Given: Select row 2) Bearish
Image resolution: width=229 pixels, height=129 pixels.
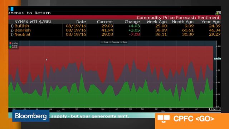Looking at the screenshot, I should pos(114,30).
